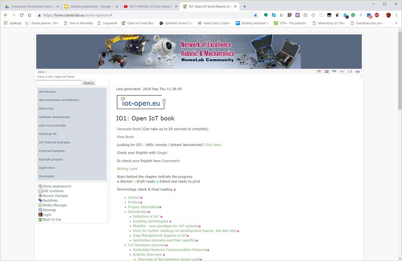Open the HomeLab Kit sidebar item
The width and height of the screenshot is (402, 261).
[x=72, y=134]
